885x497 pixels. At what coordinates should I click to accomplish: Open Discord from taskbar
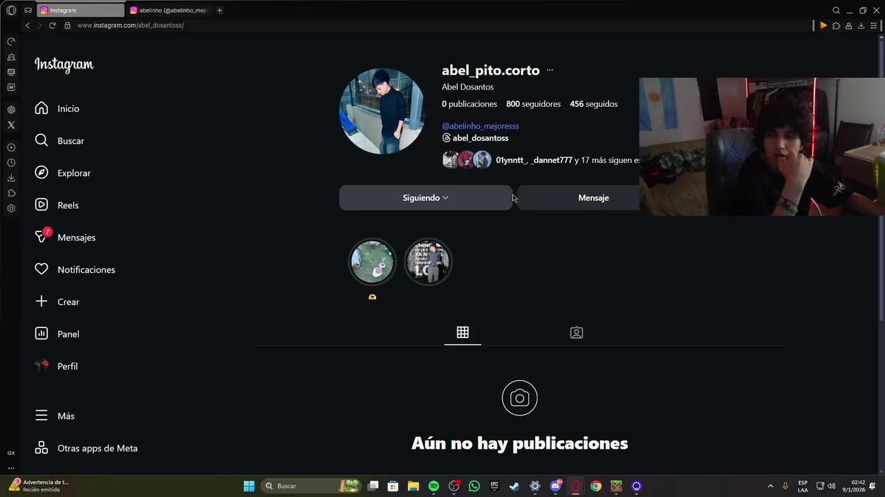click(555, 486)
